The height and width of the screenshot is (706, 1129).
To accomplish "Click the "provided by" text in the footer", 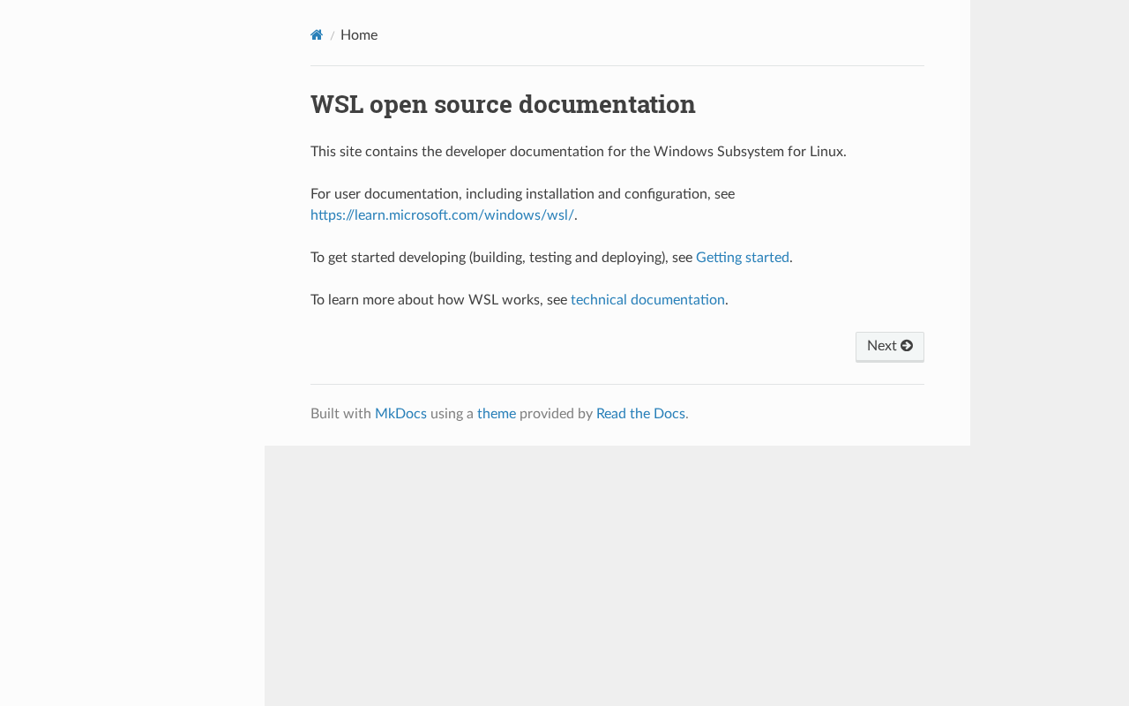I will (x=556, y=414).
